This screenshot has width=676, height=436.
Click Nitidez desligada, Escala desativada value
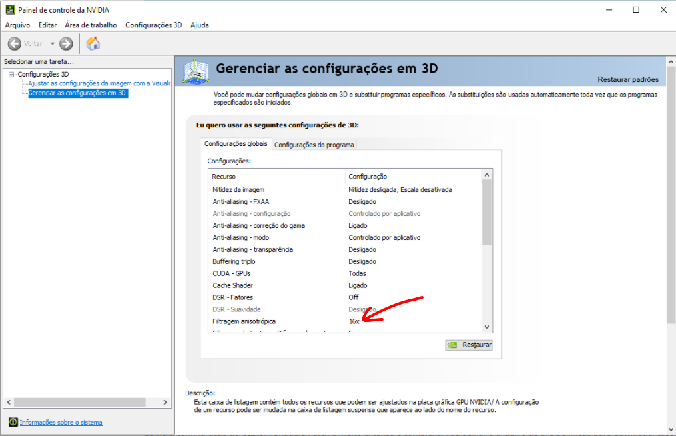tap(400, 189)
